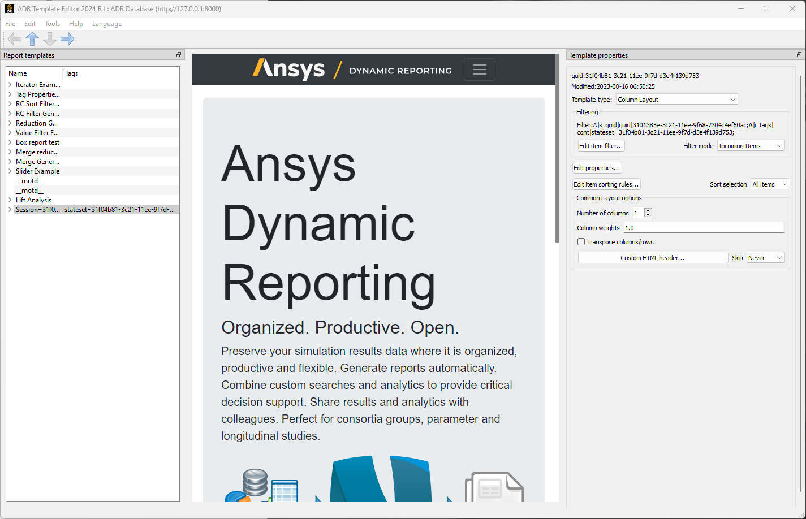Click the guid:31f04b81 text line
This screenshot has width=806, height=519.
635,76
